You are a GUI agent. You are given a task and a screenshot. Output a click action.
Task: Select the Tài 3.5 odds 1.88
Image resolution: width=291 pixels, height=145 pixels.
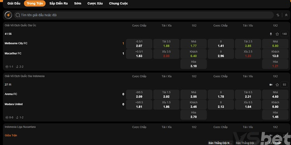tap(166, 44)
